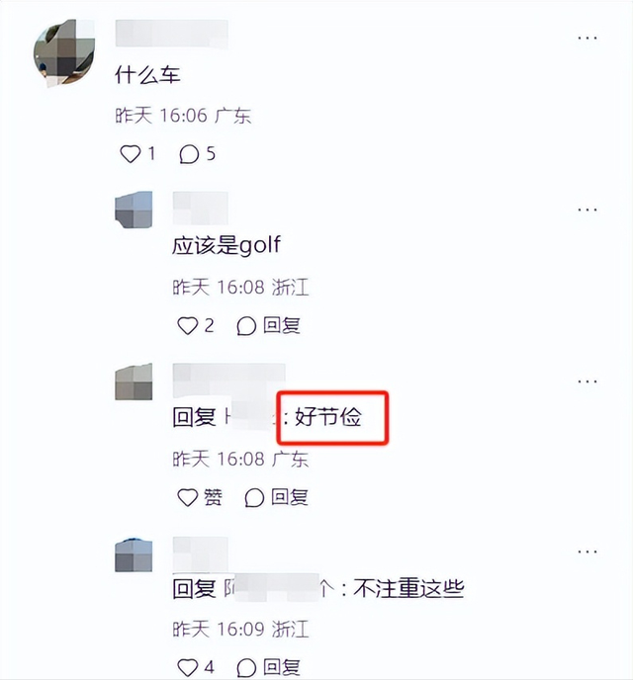Screen dimensions: 633x680
Task: Like the "不注重这些" reply
Action: click(x=188, y=667)
